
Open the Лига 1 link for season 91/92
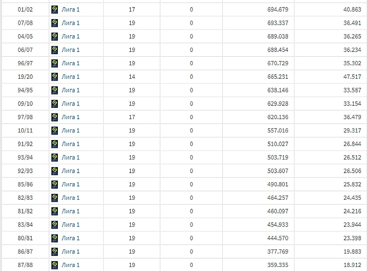[x=70, y=144]
